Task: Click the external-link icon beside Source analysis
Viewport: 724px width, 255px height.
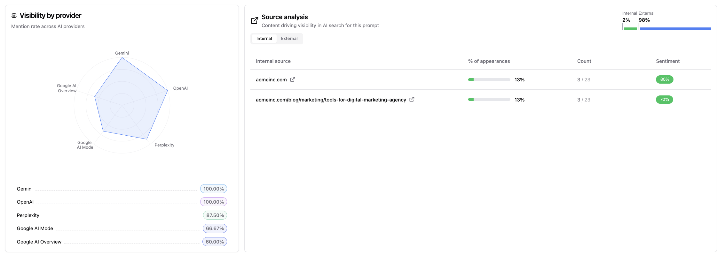Action: click(x=255, y=21)
